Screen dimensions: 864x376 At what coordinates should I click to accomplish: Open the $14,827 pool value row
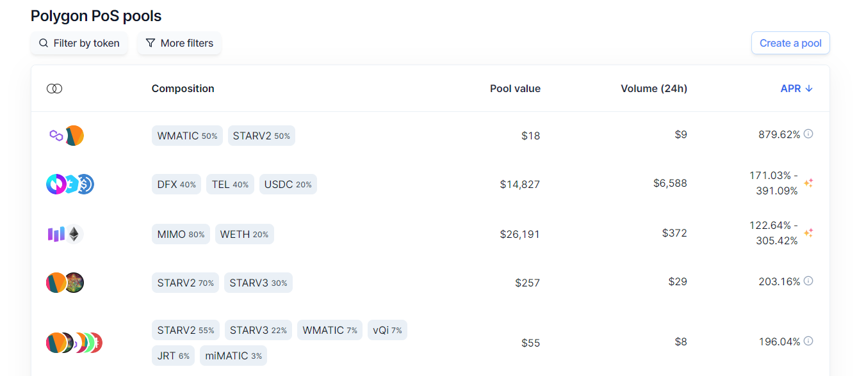tap(430, 184)
